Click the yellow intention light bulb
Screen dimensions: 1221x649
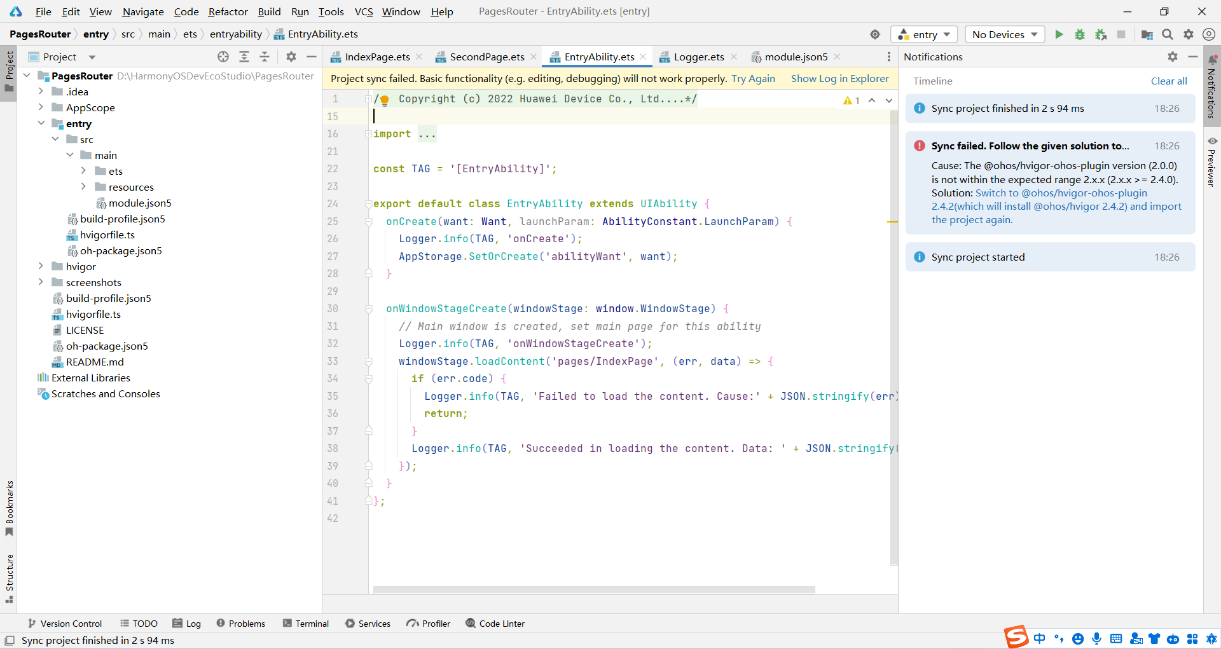click(385, 100)
